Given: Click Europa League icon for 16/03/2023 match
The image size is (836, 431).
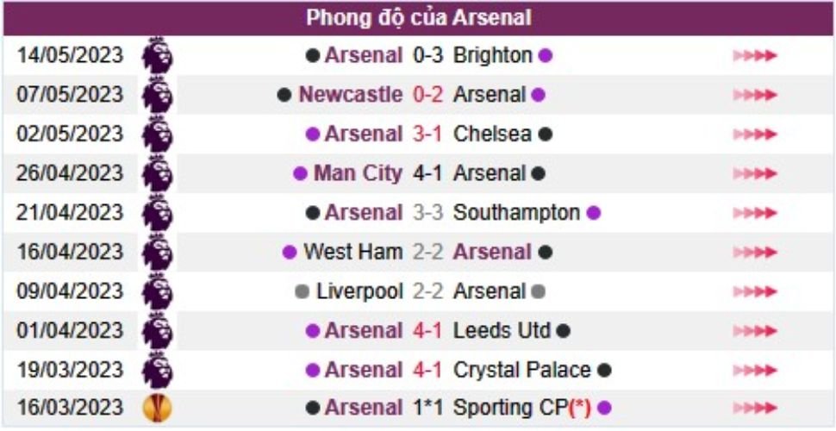Looking at the screenshot, I should click(158, 407).
